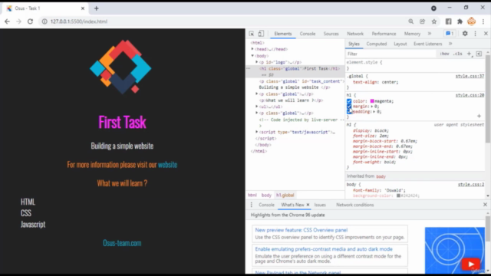This screenshot has height=276, width=491.
Task: Open style.css:2 source link
Action: coord(471,185)
